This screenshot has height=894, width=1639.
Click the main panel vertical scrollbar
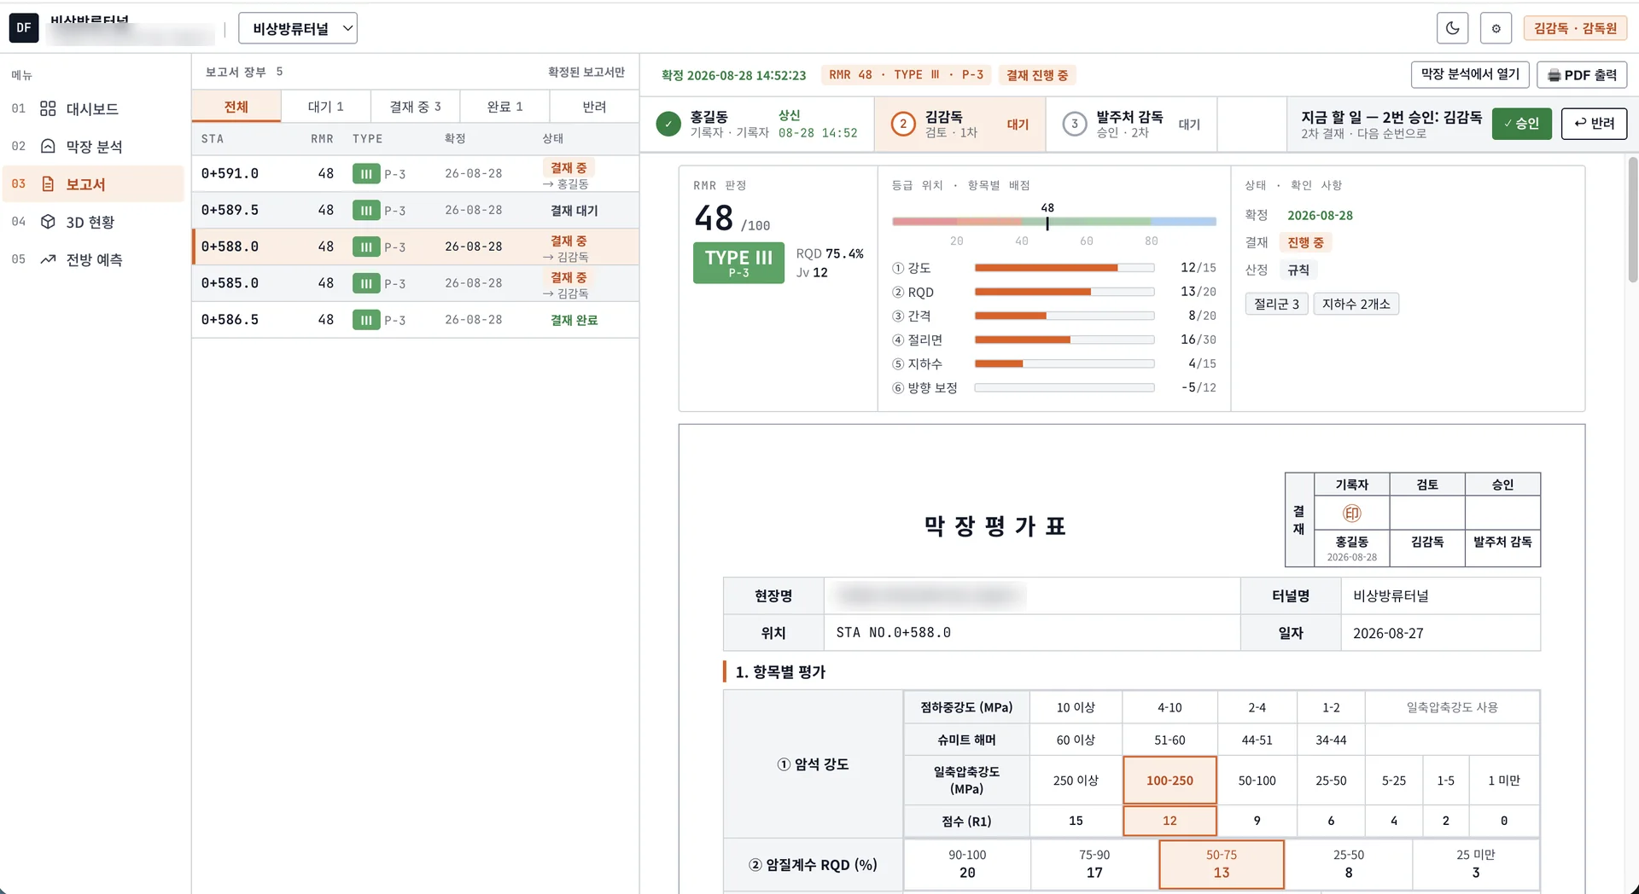1632,219
